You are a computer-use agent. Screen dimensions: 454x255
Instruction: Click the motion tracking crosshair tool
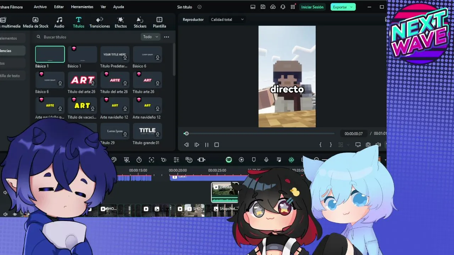click(x=151, y=160)
